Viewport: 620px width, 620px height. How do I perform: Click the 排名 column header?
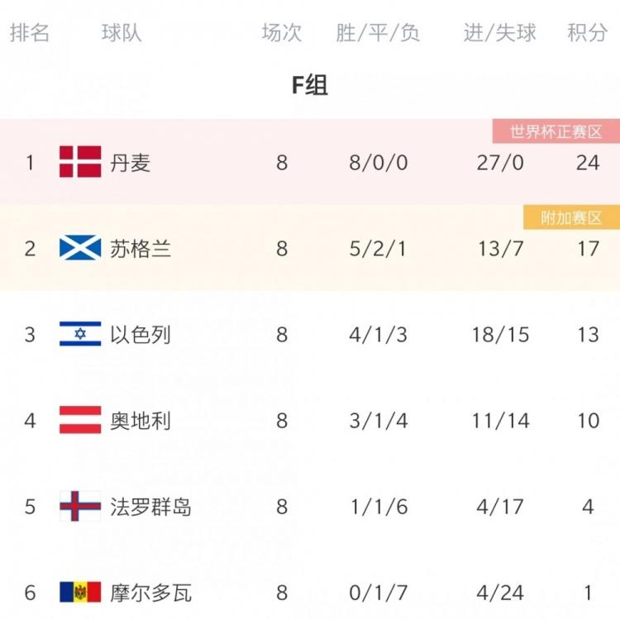(x=30, y=32)
